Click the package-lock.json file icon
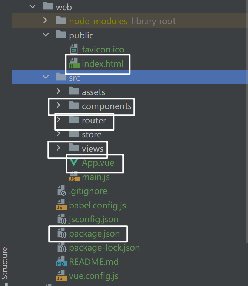The image size is (248, 286). tap(62, 248)
